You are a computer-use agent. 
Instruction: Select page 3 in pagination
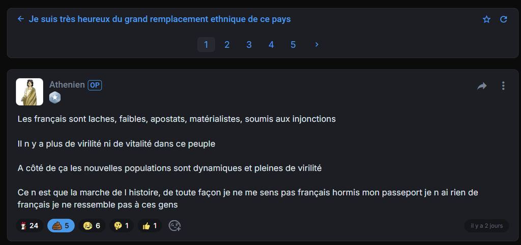(x=249, y=45)
